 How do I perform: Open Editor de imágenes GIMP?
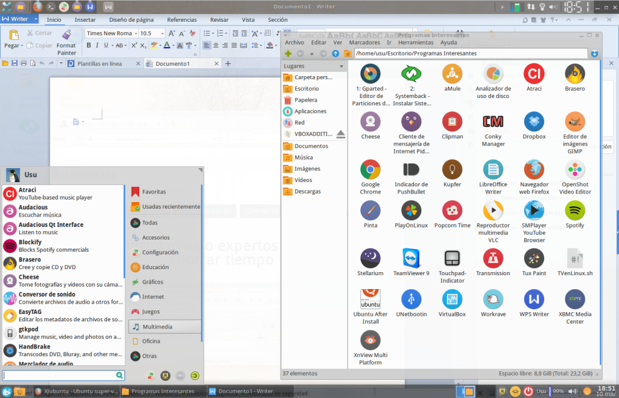(575, 121)
